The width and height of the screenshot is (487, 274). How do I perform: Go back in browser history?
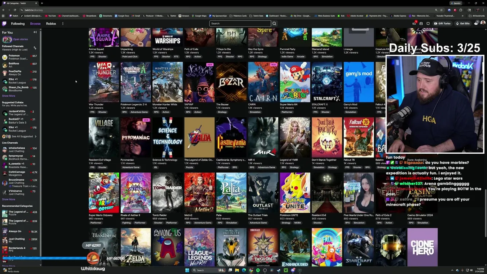click(x=3, y=10)
